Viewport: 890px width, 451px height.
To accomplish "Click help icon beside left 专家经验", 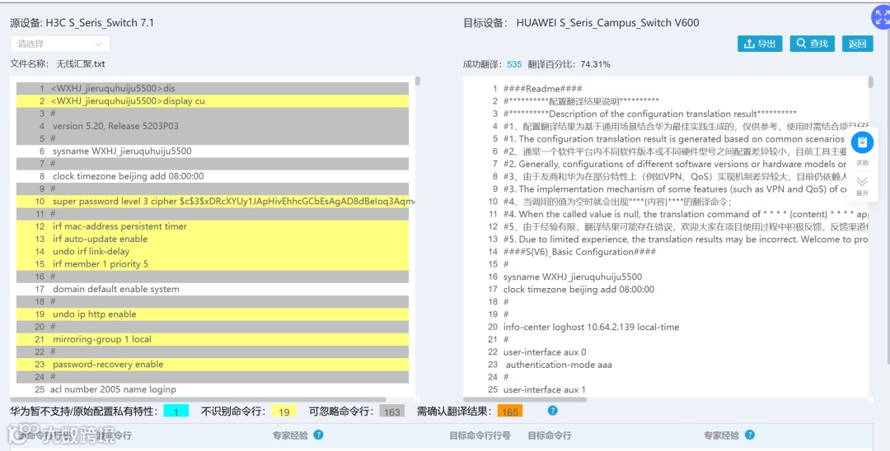I will coord(318,435).
